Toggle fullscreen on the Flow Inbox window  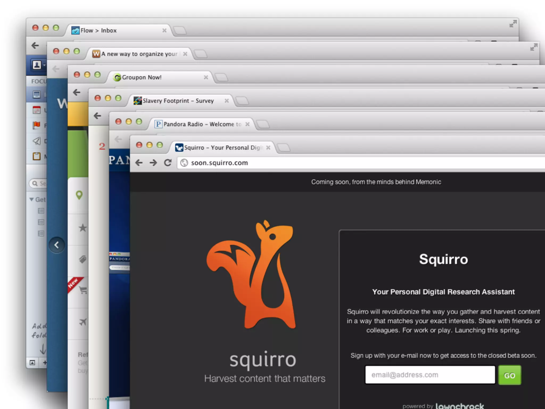[x=513, y=24]
